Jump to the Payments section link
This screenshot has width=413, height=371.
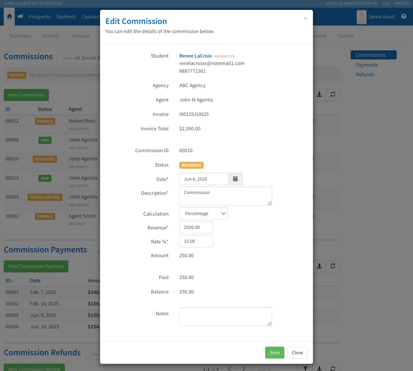367,65
